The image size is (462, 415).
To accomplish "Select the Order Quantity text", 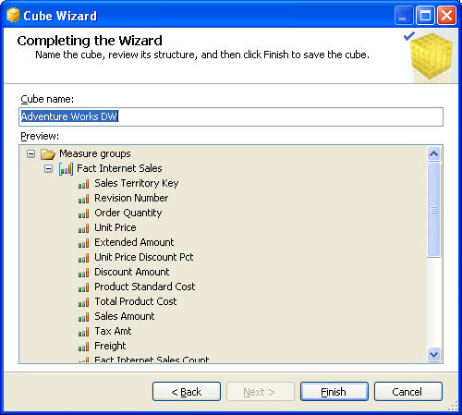I will [128, 213].
